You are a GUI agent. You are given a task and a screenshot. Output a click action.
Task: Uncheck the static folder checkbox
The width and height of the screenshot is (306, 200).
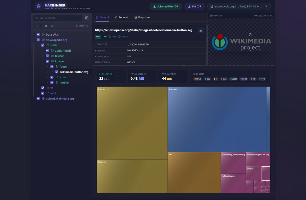point(43,45)
